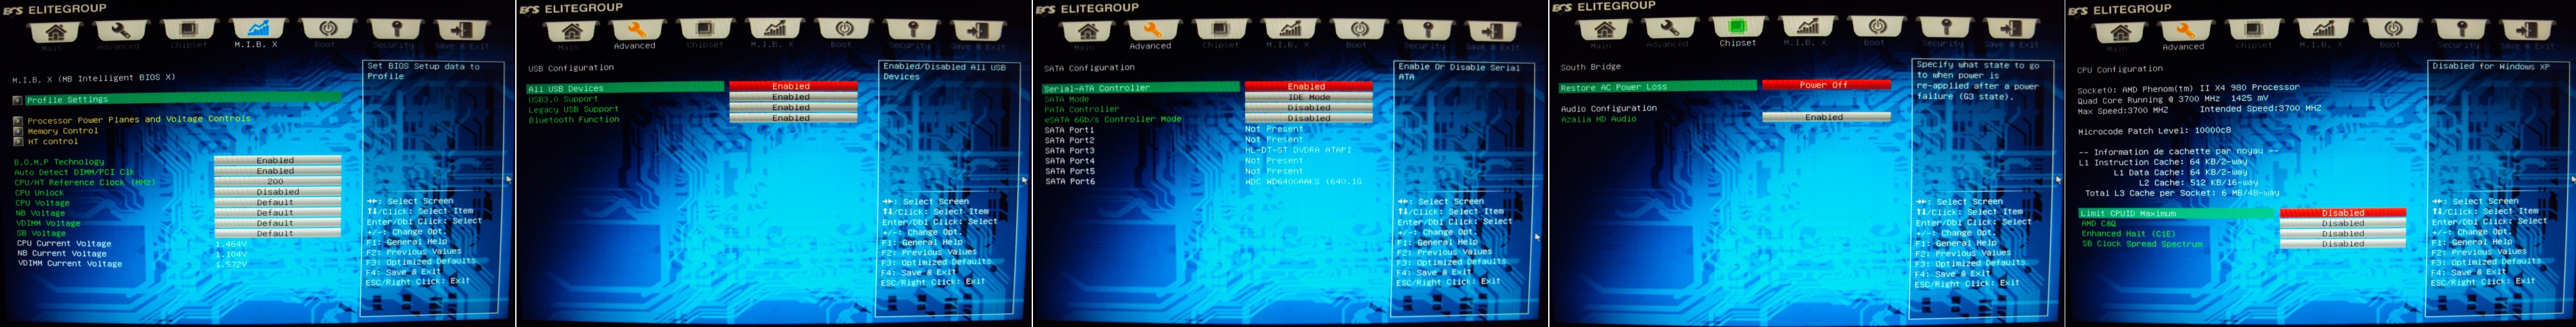The width and height of the screenshot is (2576, 327).
Task: Open SB Voltage Default option list
Action: [277, 233]
